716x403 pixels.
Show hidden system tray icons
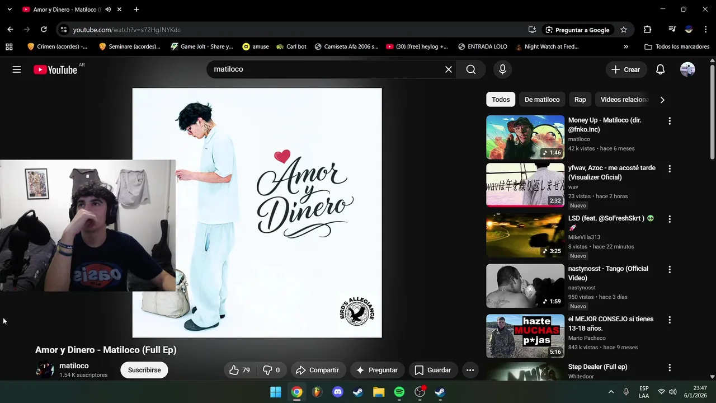pos(611,392)
